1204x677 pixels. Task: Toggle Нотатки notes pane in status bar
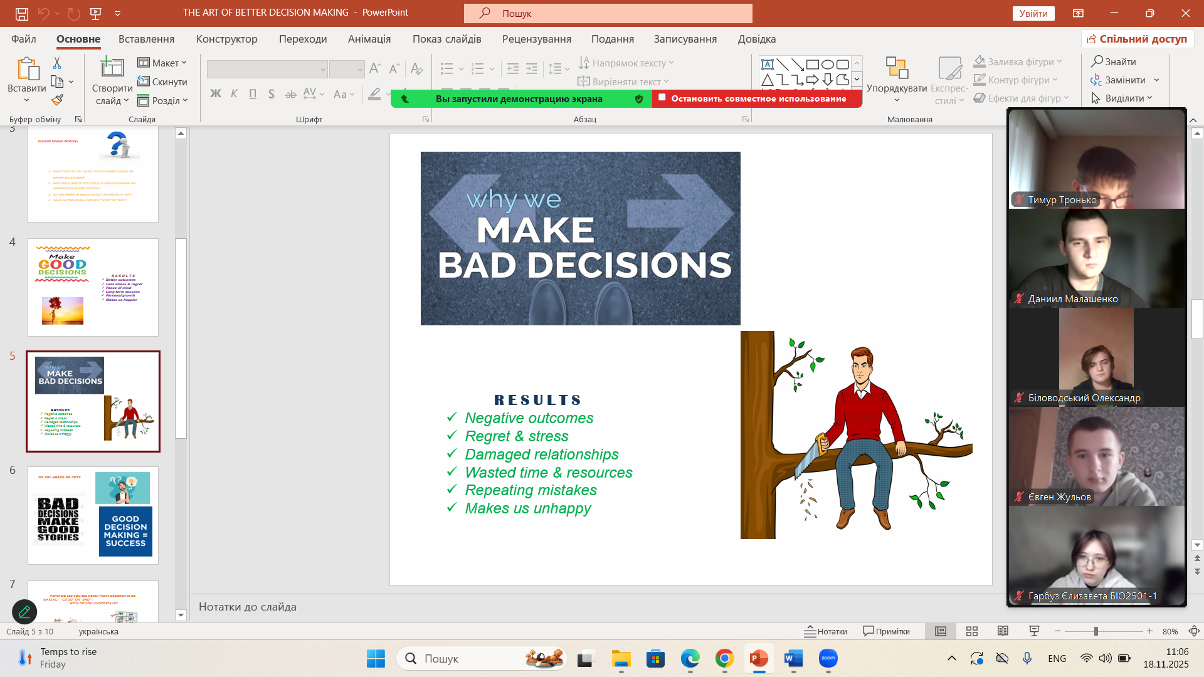pyautogui.click(x=825, y=631)
